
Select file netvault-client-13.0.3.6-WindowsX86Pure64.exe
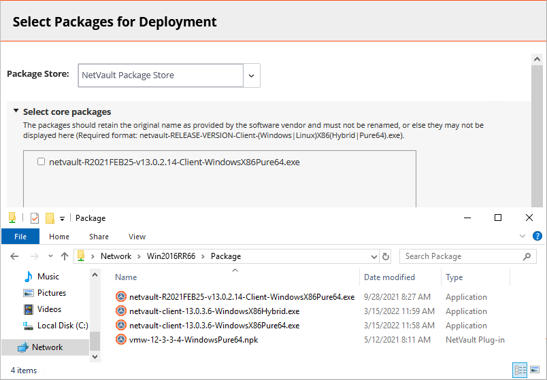[214, 326]
